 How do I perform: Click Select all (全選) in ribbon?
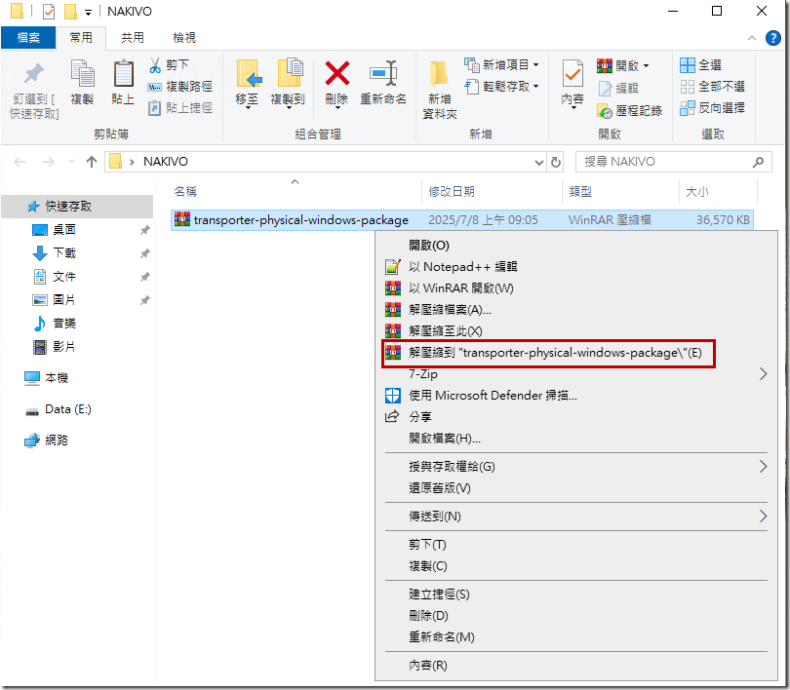701,65
